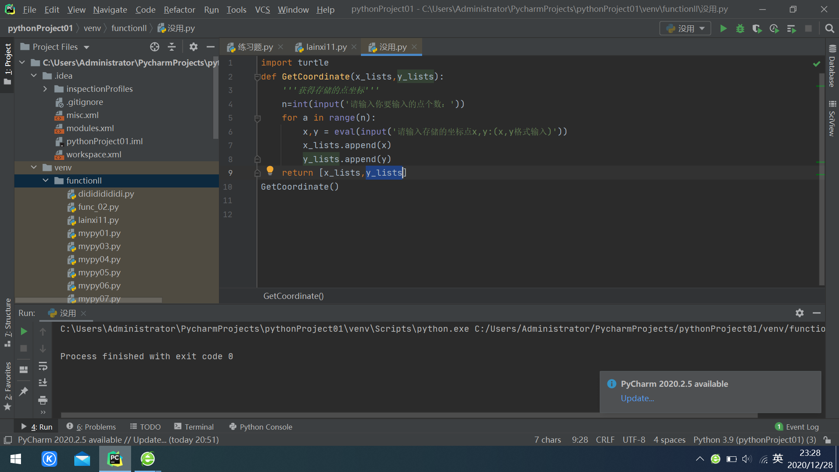
Task: Pin the Run tab
Action: (24, 391)
